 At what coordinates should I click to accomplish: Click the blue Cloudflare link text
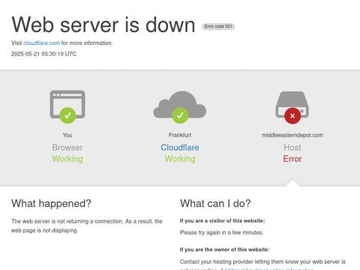click(180, 148)
